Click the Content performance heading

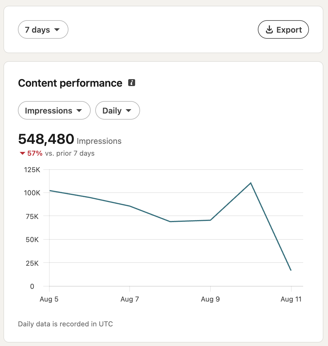70,83
